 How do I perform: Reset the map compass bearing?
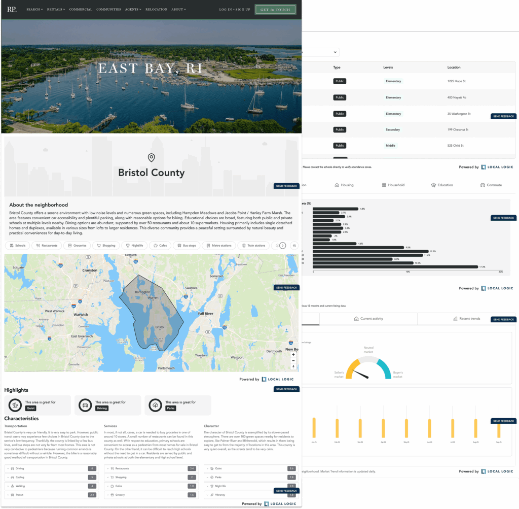[293, 366]
